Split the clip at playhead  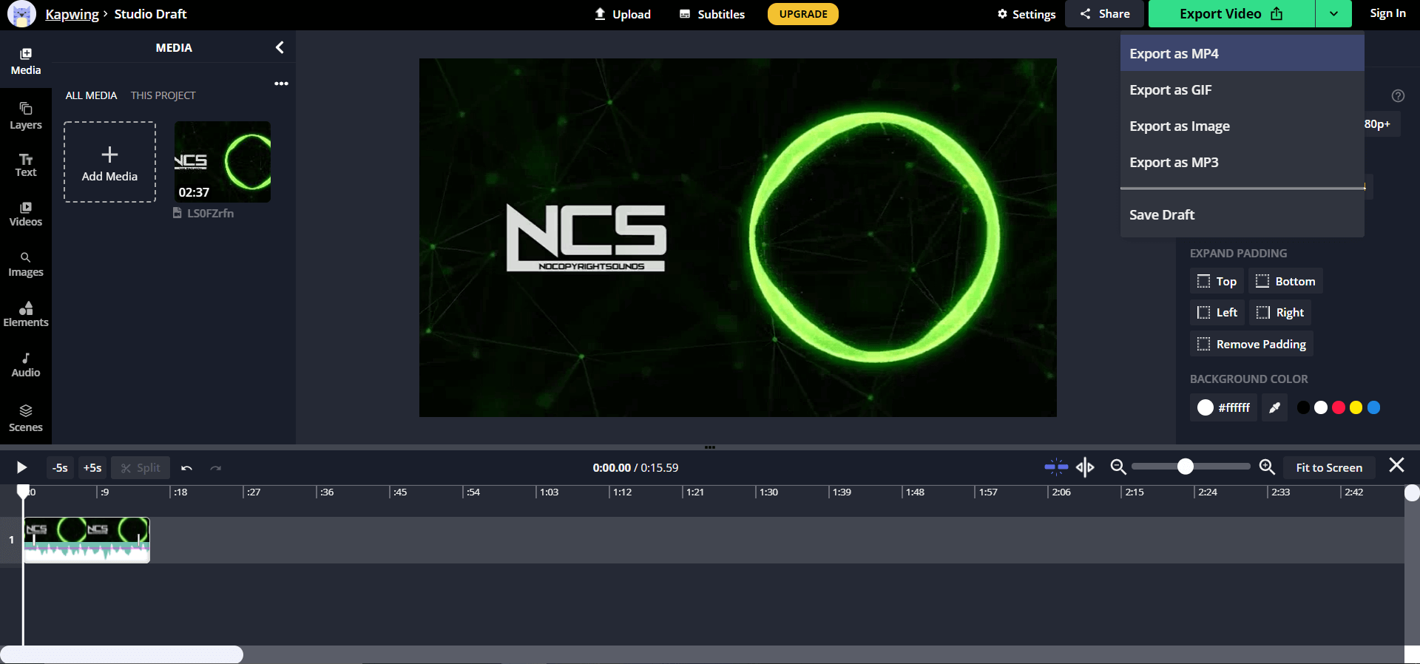pyautogui.click(x=141, y=467)
